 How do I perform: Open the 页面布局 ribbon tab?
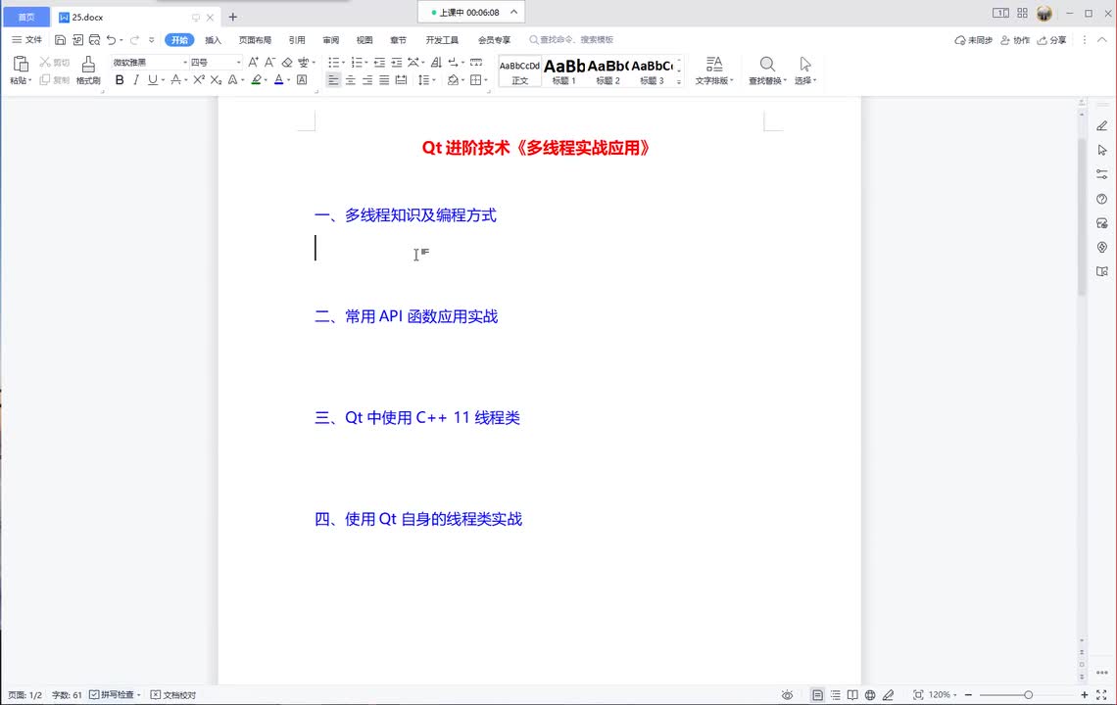(x=255, y=40)
